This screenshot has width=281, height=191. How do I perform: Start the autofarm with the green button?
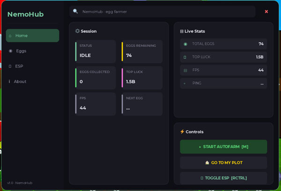[223, 147]
